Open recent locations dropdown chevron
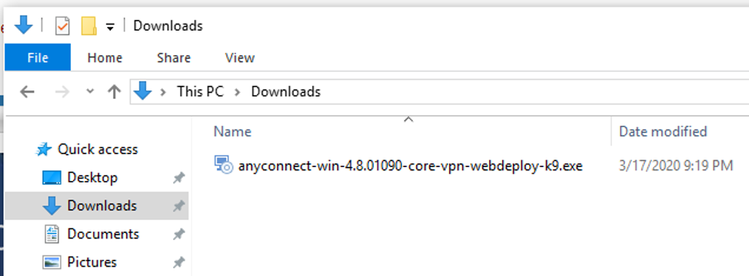This screenshot has height=276, width=749. 90,91
